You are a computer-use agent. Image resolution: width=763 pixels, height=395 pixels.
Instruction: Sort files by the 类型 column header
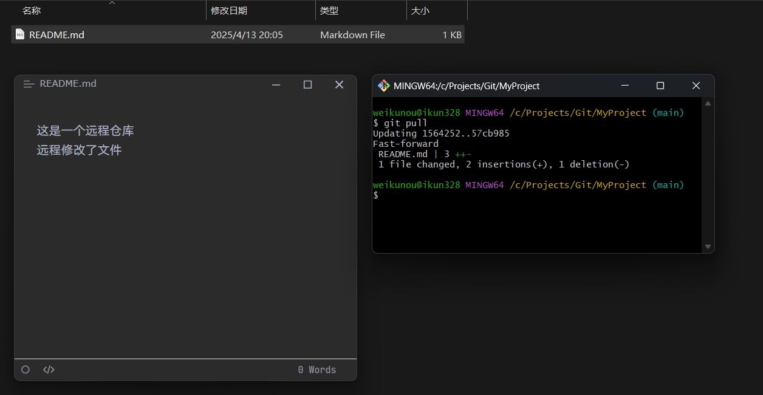tap(329, 11)
